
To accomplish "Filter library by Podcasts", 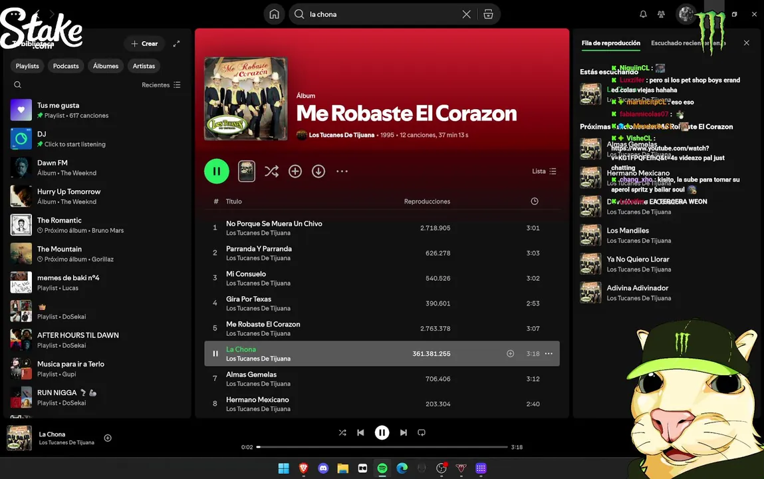I will [66, 66].
